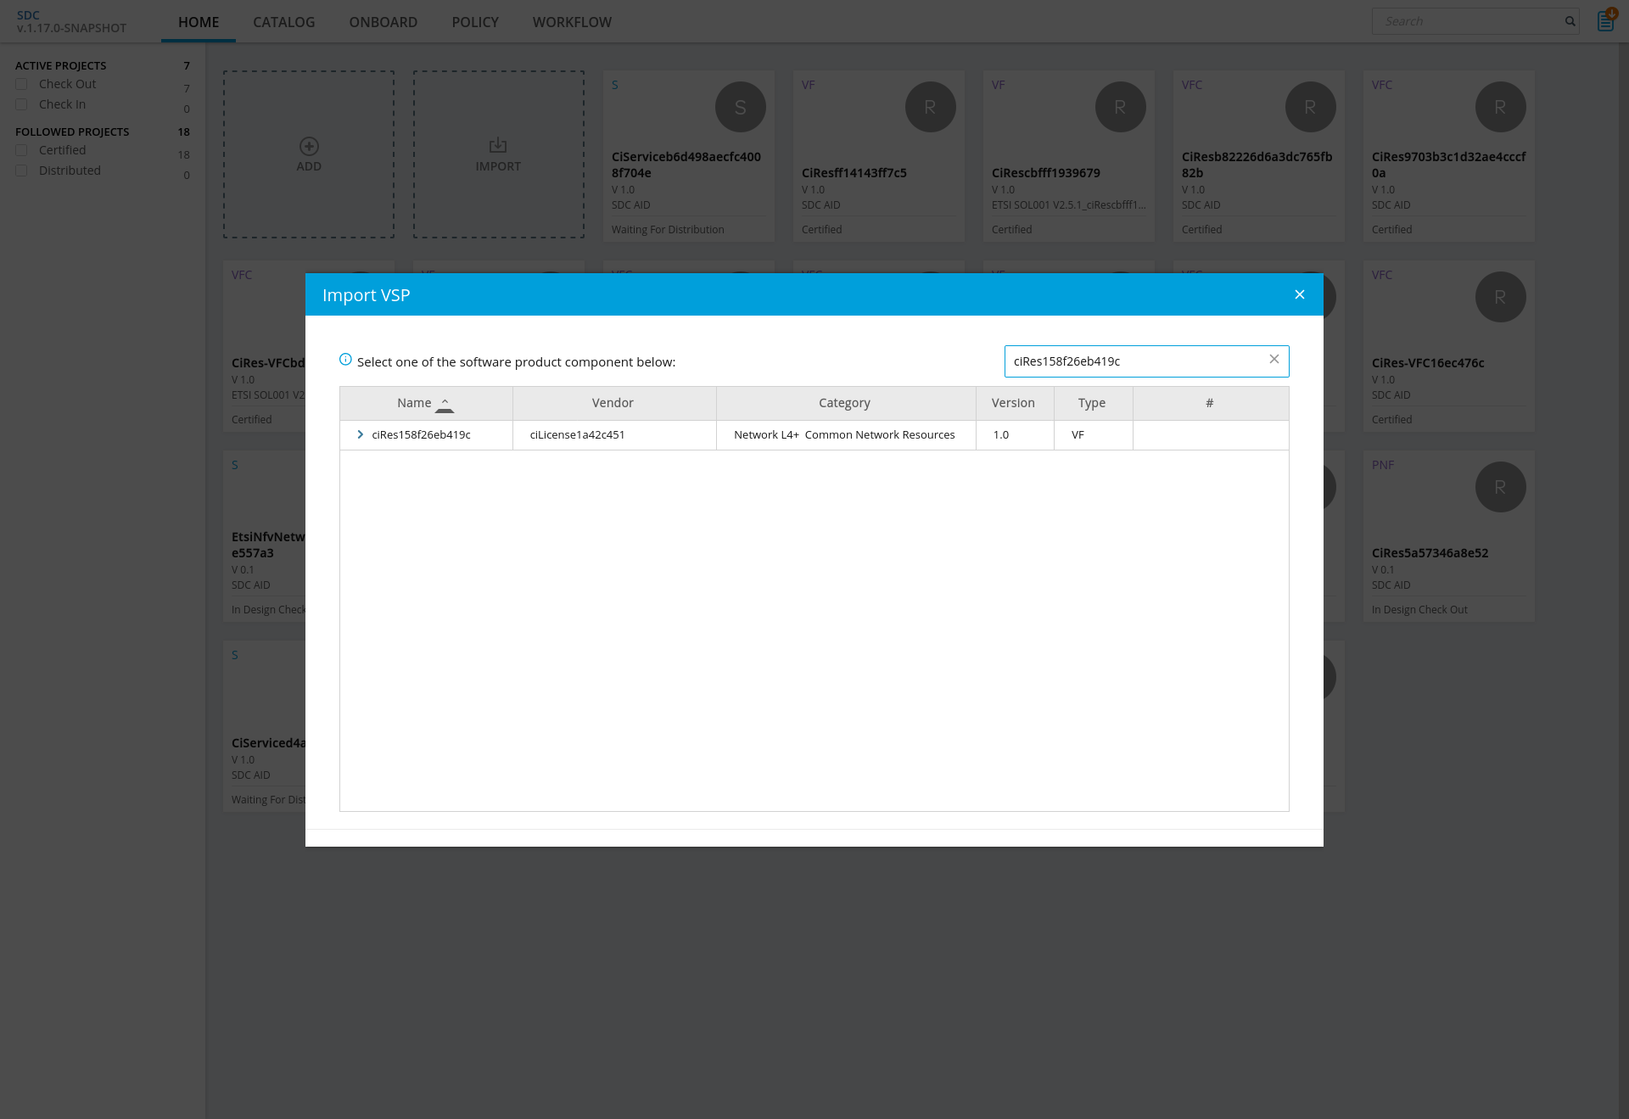1629x1119 pixels.
Task: Expand the ciRes158f26eb419c row
Action: pos(360,434)
